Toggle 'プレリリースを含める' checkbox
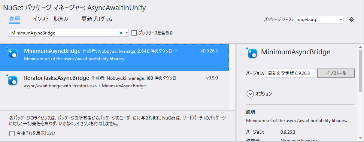Screen dimensions: 364x142 (x=134, y=33)
